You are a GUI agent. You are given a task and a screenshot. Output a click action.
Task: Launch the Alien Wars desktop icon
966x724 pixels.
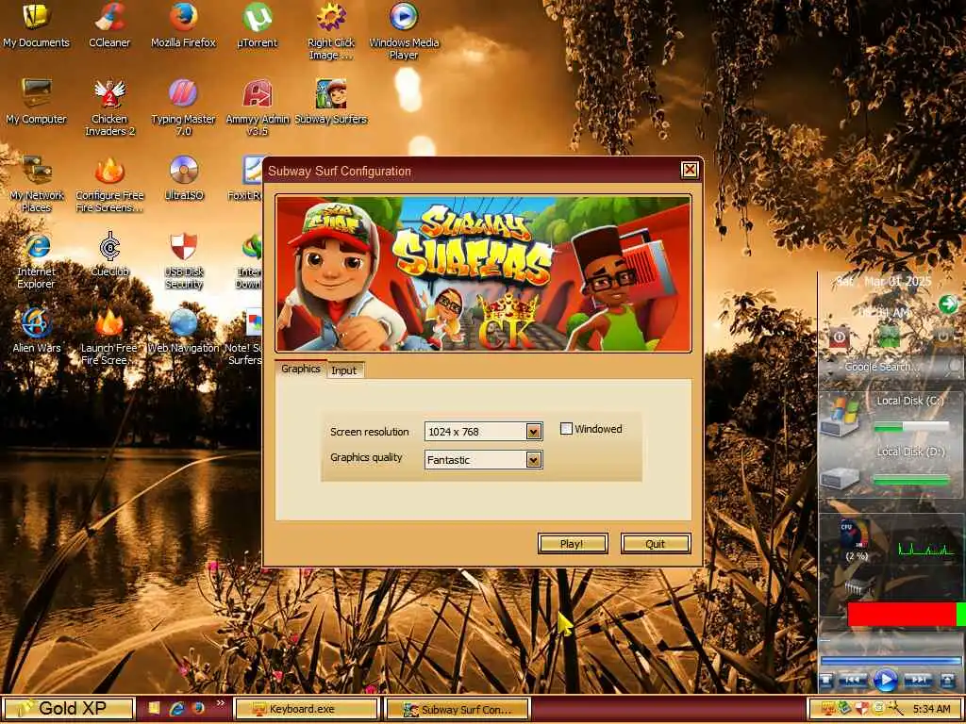pos(37,330)
